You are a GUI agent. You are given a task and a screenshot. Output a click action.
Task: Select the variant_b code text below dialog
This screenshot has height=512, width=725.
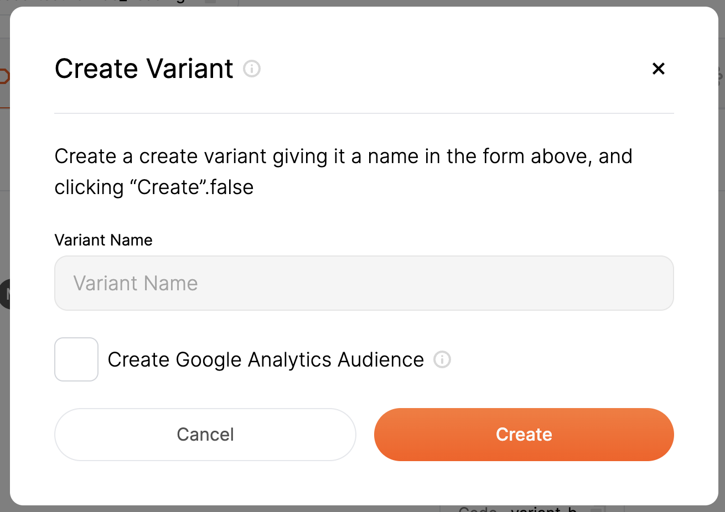(543, 509)
